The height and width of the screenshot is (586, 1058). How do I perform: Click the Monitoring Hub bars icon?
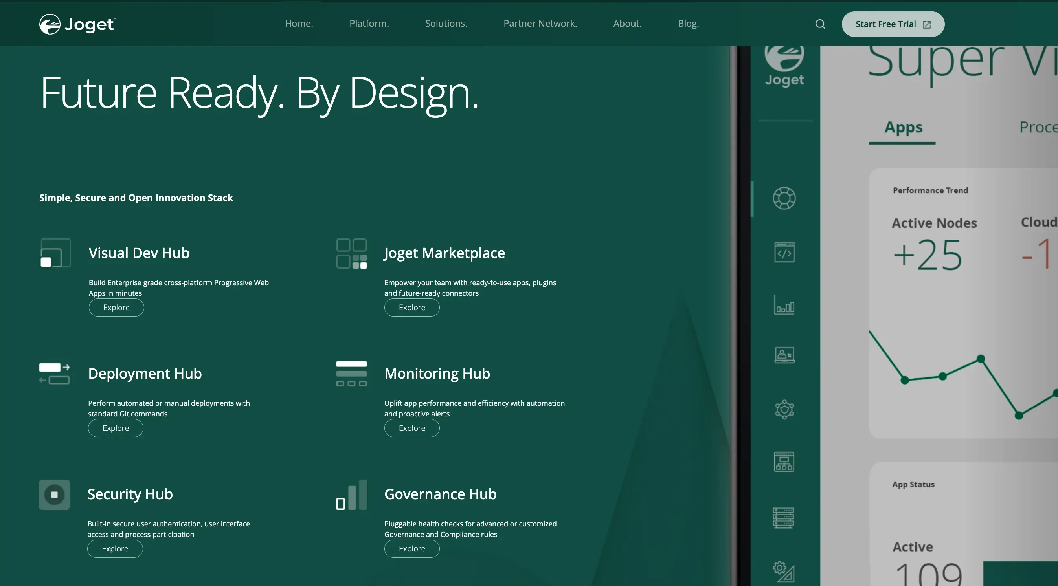[x=352, y=374]
